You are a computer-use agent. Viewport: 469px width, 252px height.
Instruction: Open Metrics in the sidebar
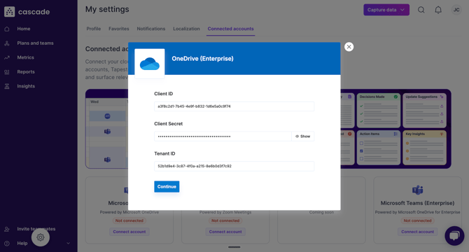tap(25, 57)
